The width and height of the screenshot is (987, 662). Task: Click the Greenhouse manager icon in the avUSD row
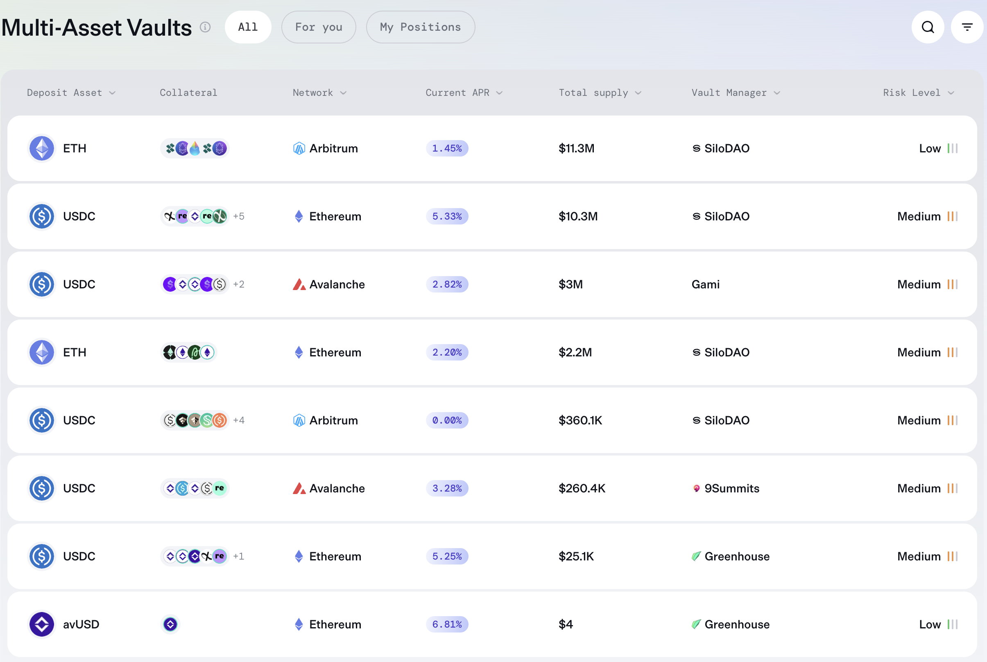[x=696, y=624]
